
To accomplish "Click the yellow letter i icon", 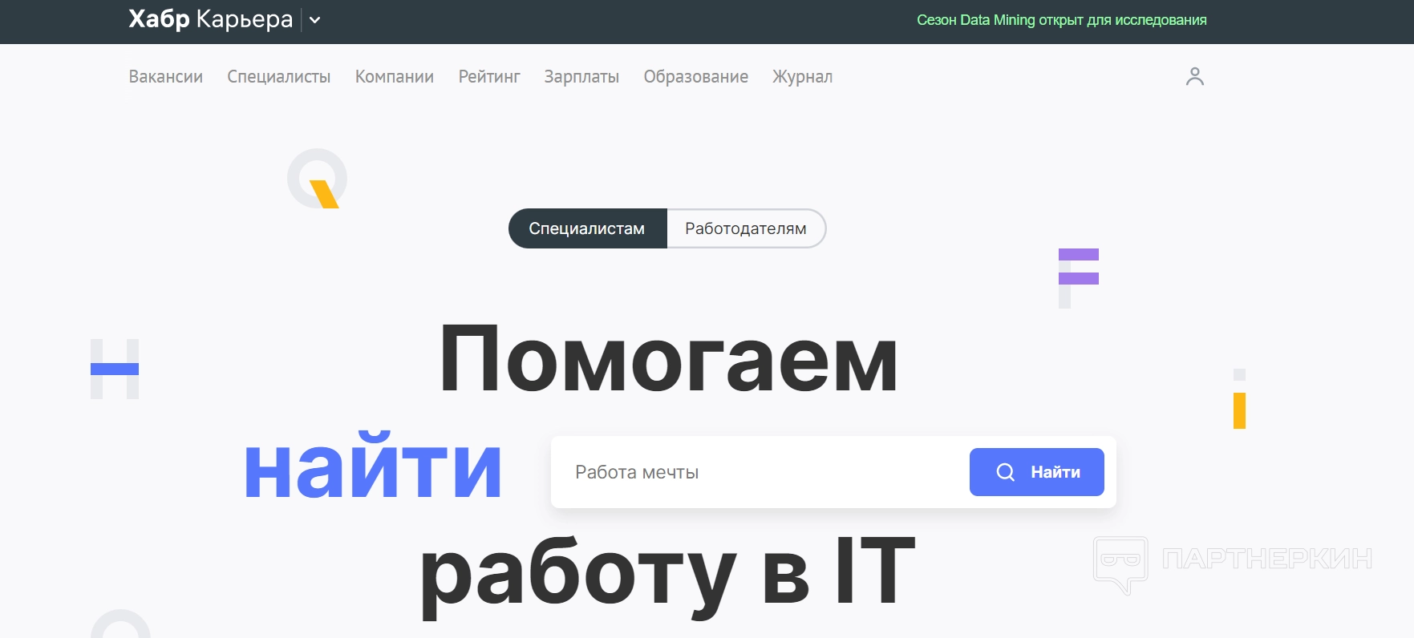I will coord(1239,399).
